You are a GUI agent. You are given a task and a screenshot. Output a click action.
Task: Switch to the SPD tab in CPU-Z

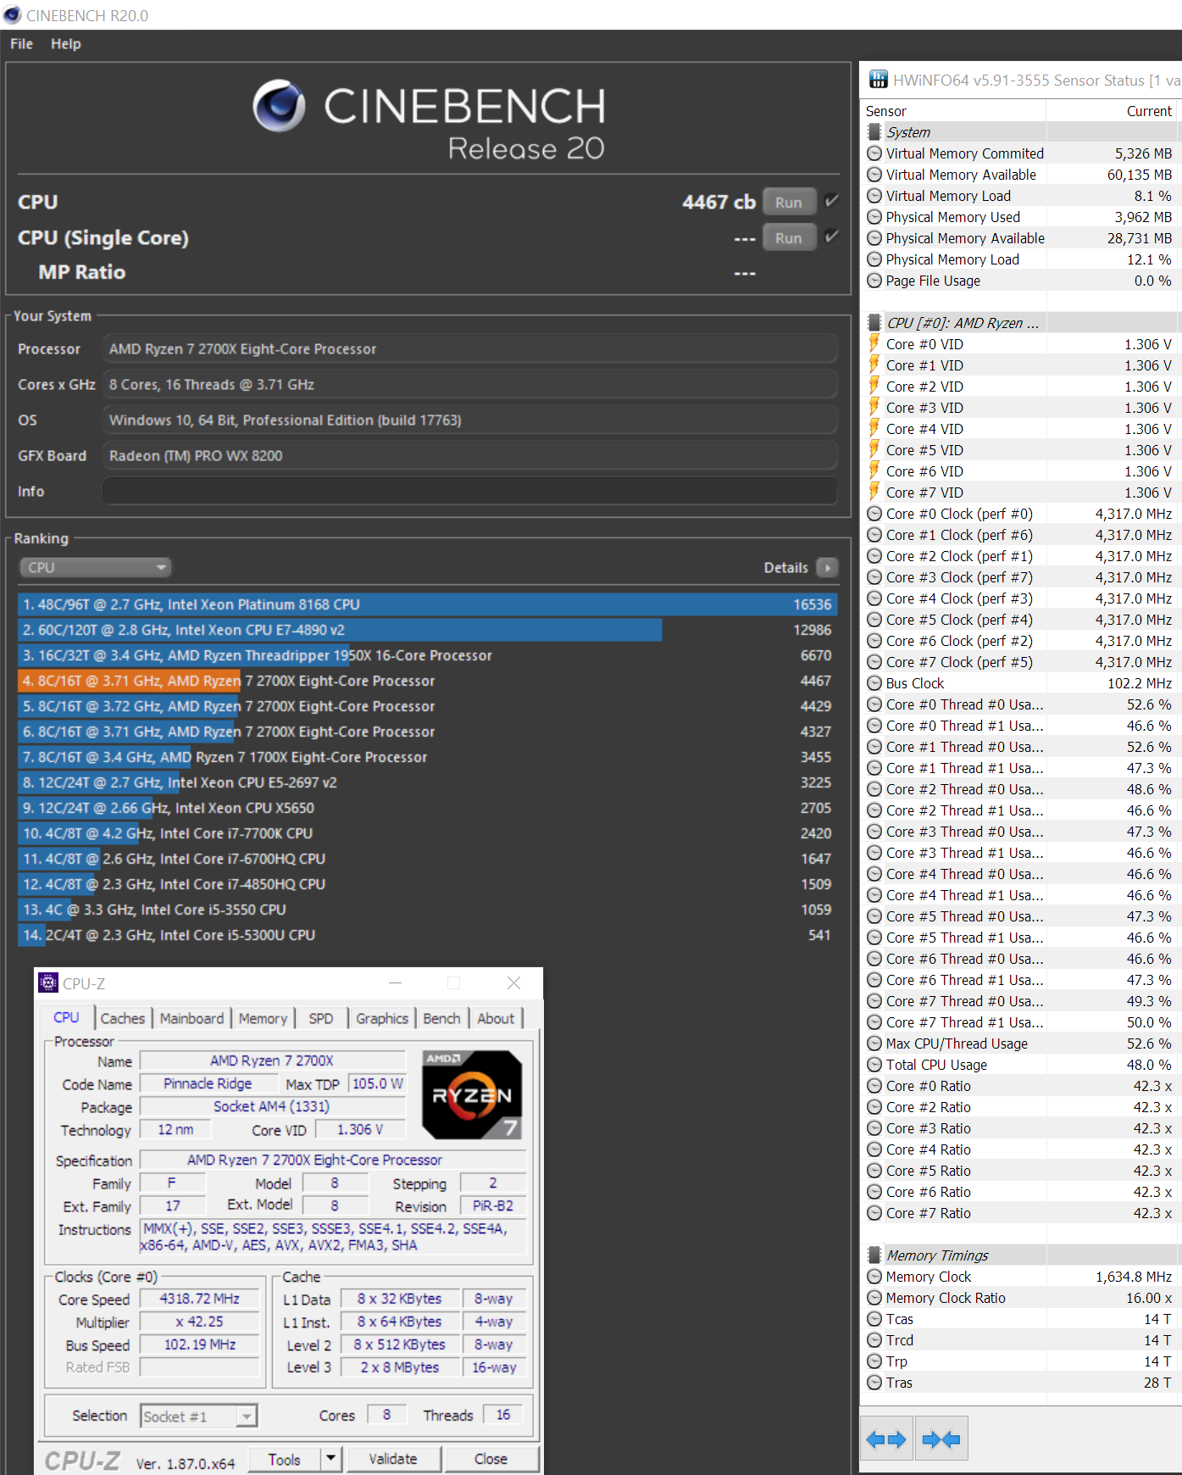[321, 1018]
